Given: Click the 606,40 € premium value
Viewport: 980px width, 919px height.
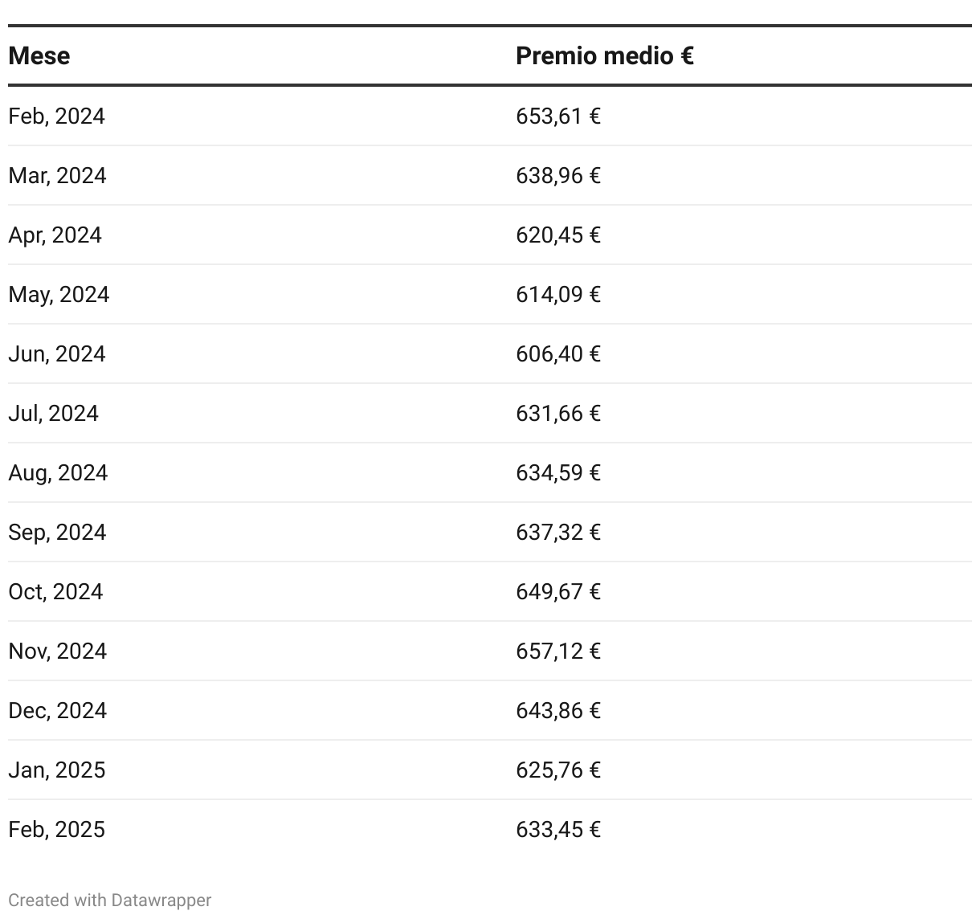Looking at the screenshot, I should point(558,354).
